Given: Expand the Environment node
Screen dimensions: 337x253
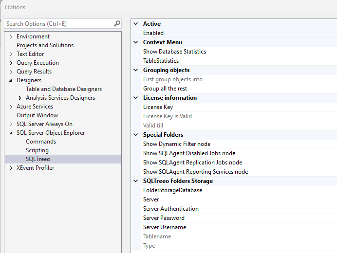Looking at the screenshot, I should point(11,36).
